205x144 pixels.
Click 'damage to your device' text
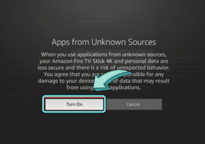pyautogui.click(x=66, y=81)
